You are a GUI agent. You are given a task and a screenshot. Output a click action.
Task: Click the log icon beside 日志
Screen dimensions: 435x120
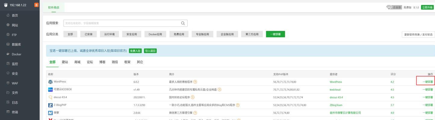(x=8, y=102)
